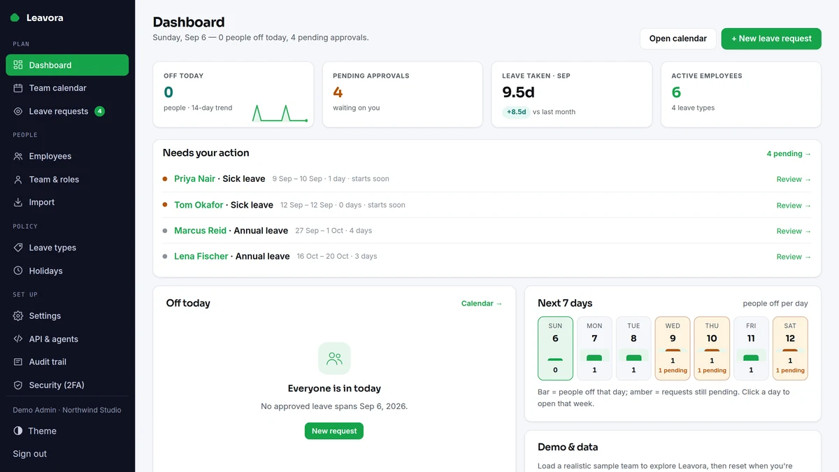Screen dimensions: 839x472
Task: Click the API & agents code icon
Action: (18, 339)
